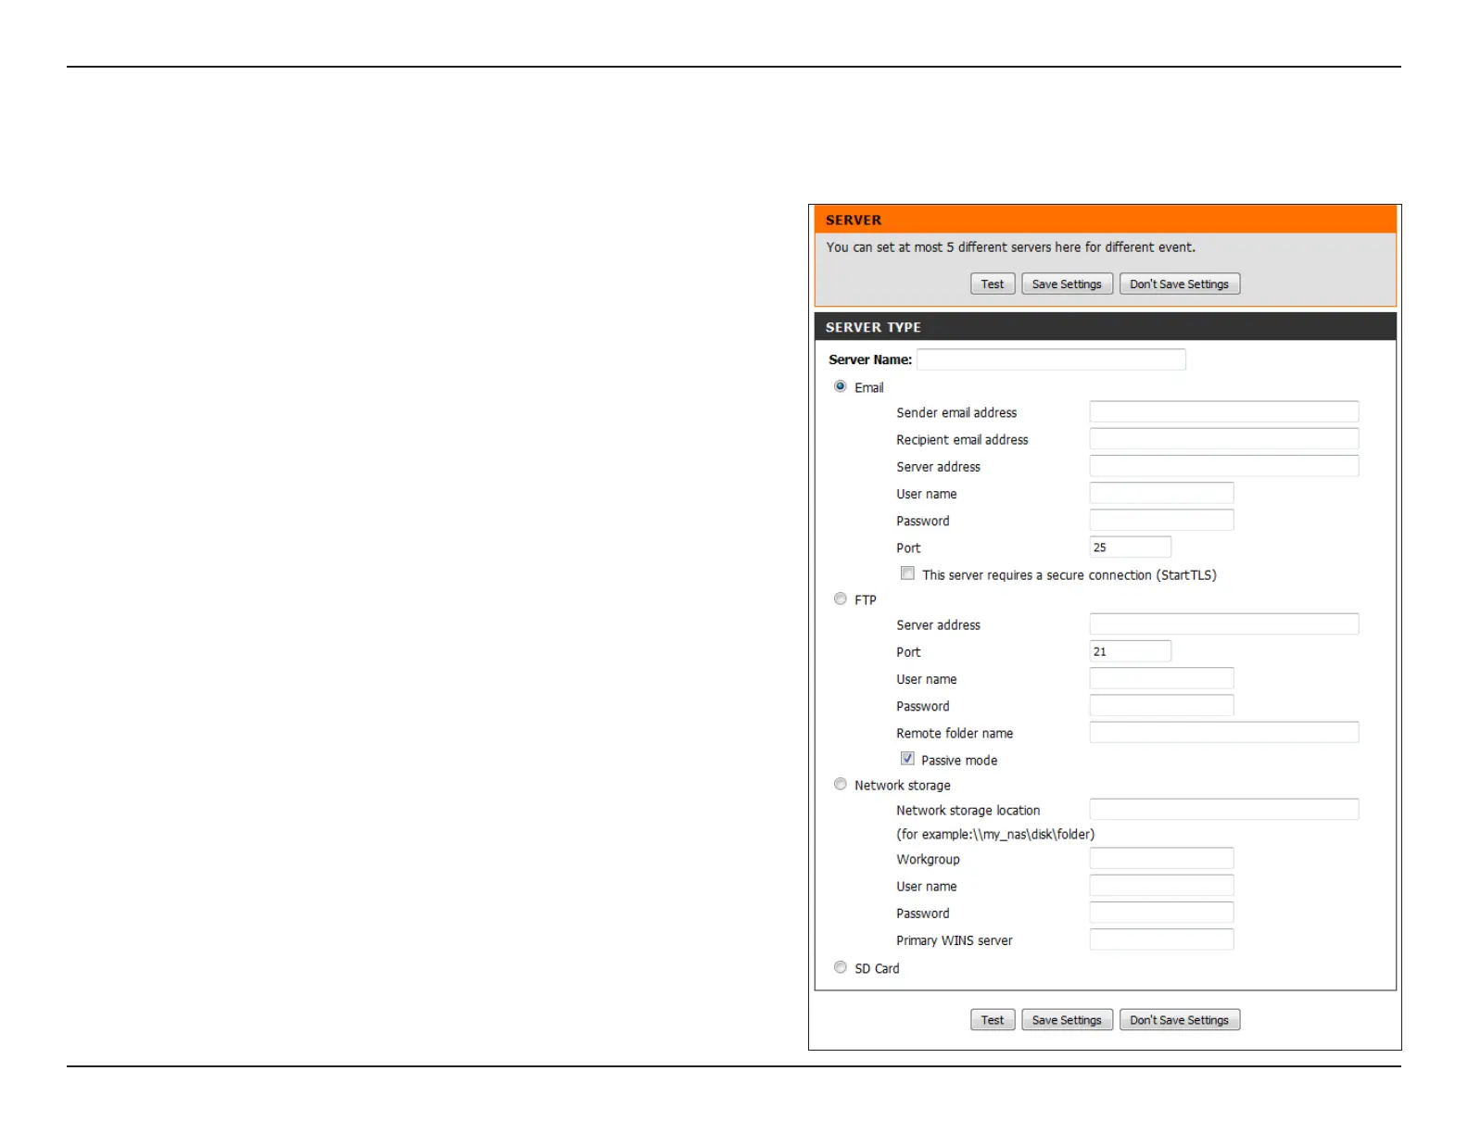This screenshot has width=1468, height=1134.
Task: Click the FTP Password field
Action: pyautogui.click(x=1162, y=706)
